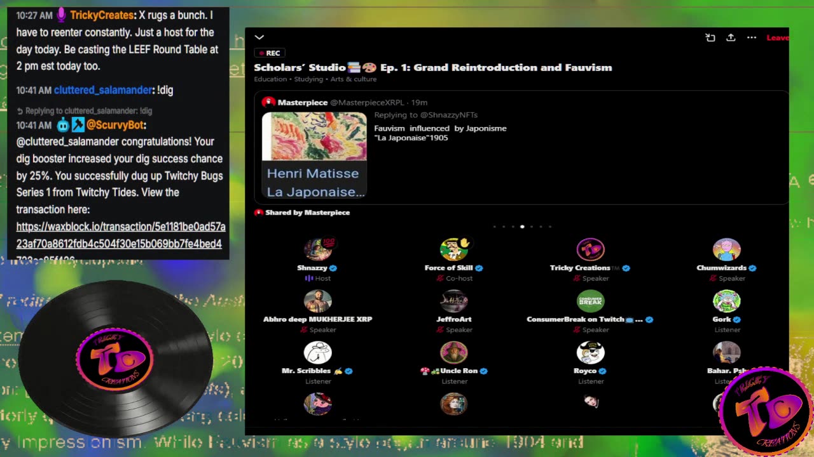Image resolution: width=814 pixels, height=457 pixels.
Task: Click the spinning vinyl record graphic
Action: (115, 359)
